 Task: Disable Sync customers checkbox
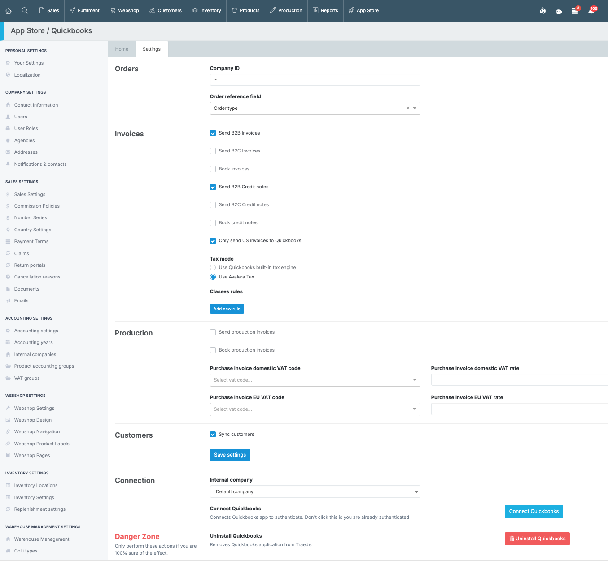pyautogui.click(x=213, y=435)
